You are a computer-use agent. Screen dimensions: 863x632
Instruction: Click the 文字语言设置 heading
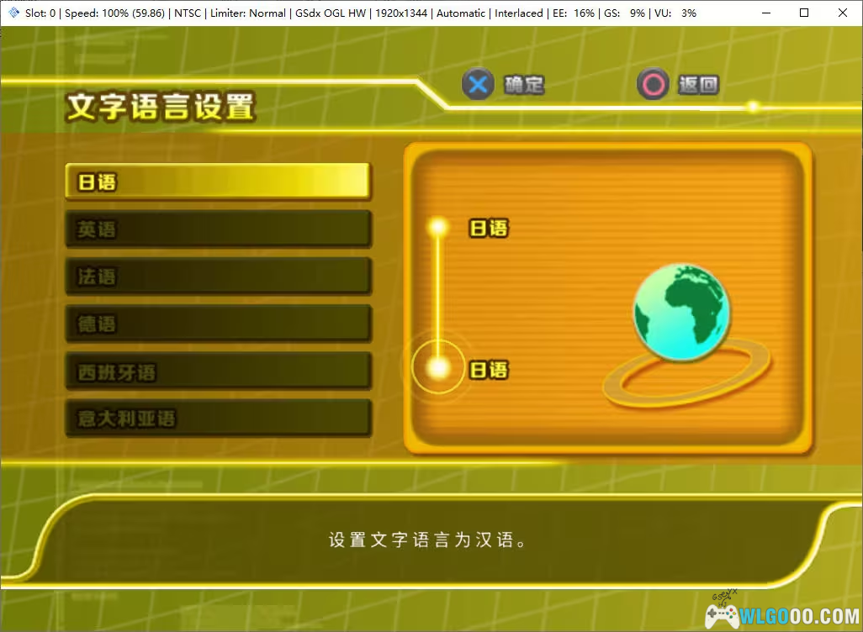[x=160, y=108]
